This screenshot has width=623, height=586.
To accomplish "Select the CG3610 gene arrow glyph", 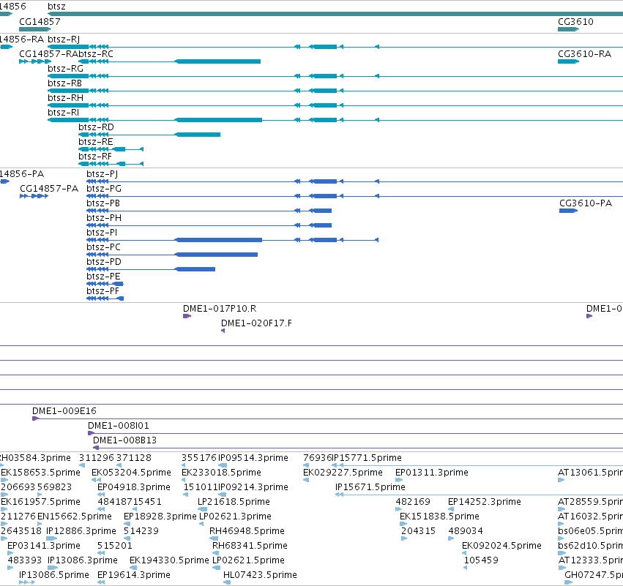I will pos(568,29).
